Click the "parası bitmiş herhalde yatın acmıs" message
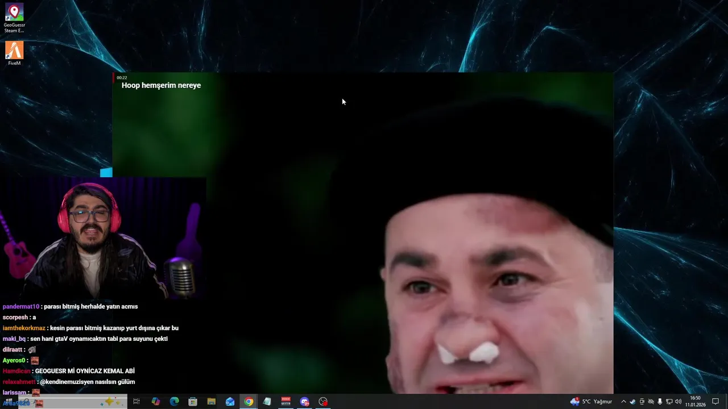Viewport: 728px width, 409px height. coord(90,307)
